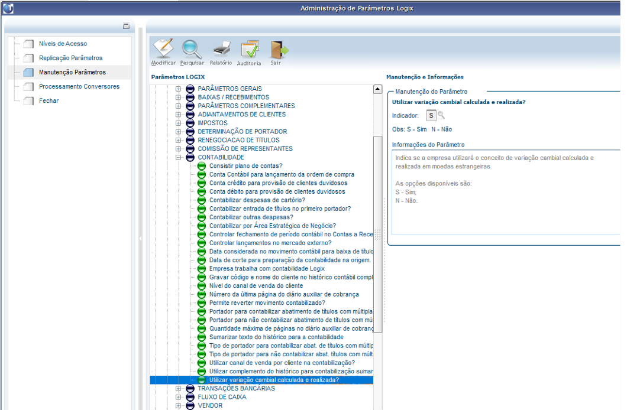Expand the FLUXO DE CAIXA node
This screenshot has height=410, width=627.
click(x=179, y=397)
